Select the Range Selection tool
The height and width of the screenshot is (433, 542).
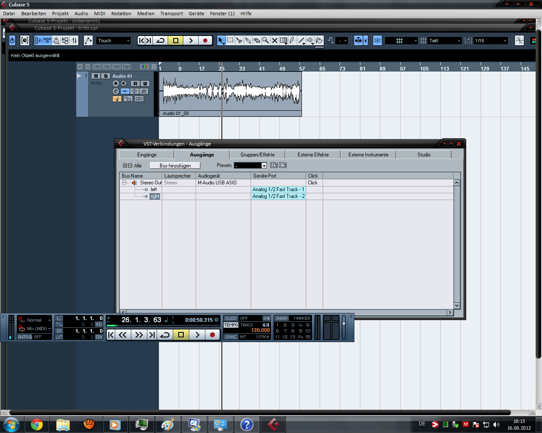[230, 40]
